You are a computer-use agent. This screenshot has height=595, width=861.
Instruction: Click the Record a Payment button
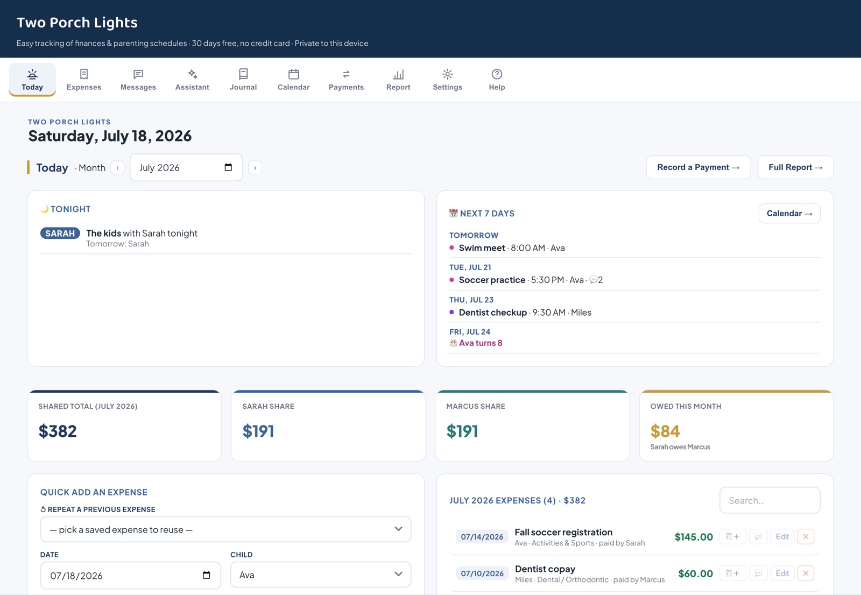[x=698, y=167]
